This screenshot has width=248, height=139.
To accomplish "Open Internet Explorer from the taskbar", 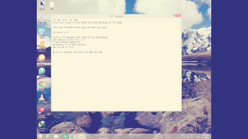I will [x=48, y=136].
